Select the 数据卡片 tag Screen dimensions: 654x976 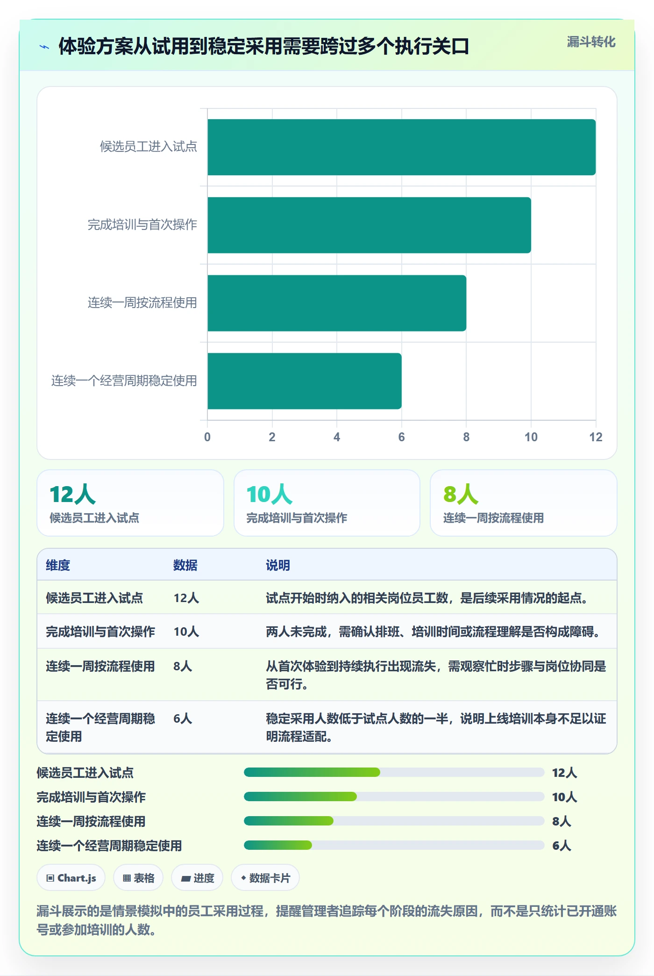(x=265, y=878)
